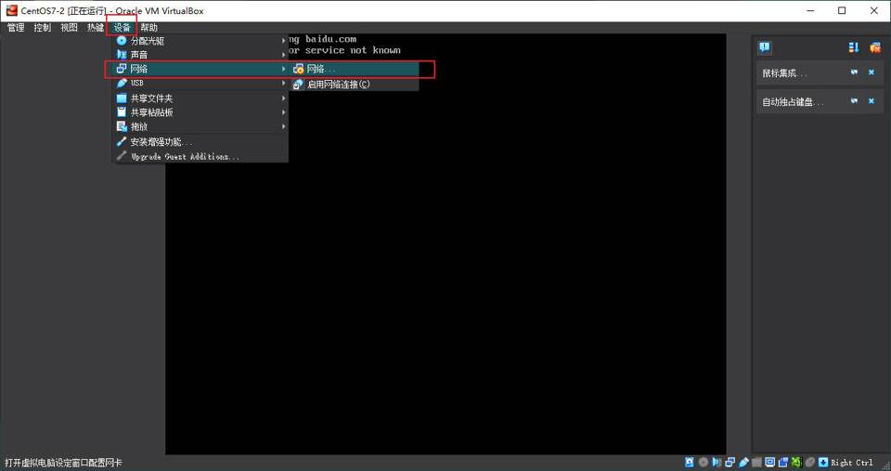891x471 pixels.
Task: Toggle 启用网络连接(C) network connection
Action: coord(338,85)
